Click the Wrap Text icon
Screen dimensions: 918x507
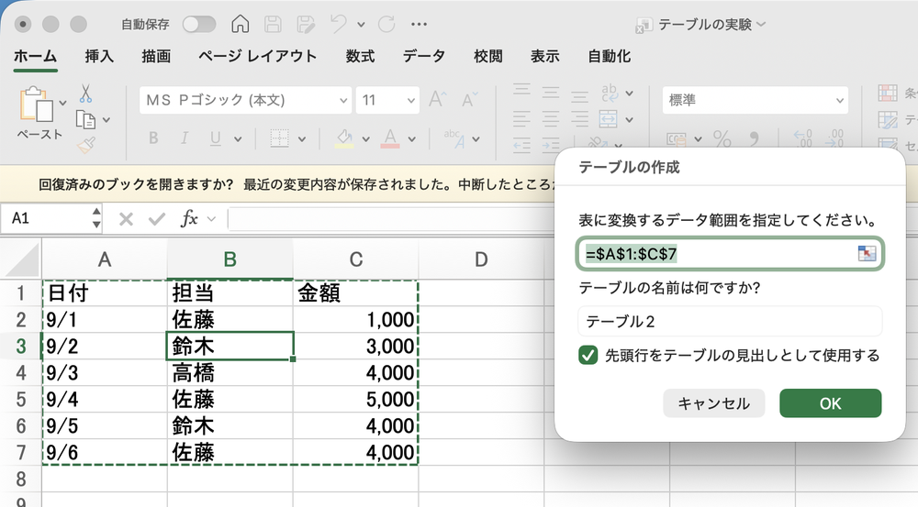click(x=610, y=93)
